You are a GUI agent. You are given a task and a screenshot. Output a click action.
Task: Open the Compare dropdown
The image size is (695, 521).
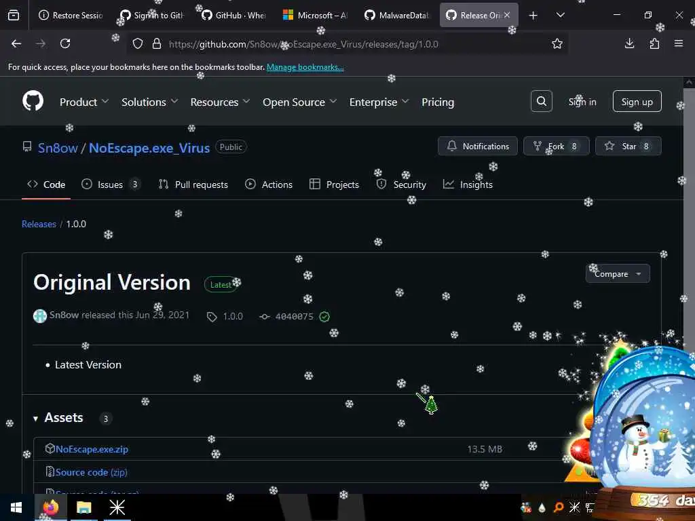point(618,274)
